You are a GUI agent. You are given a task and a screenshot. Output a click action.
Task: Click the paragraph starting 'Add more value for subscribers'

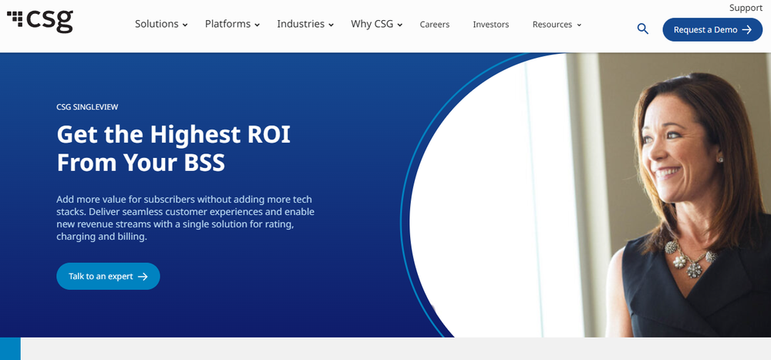(x=185, y=218)
